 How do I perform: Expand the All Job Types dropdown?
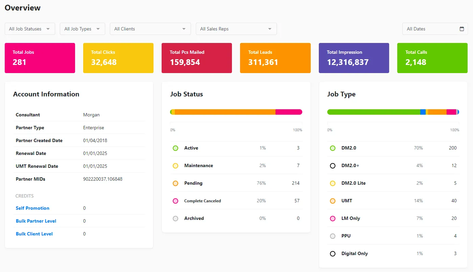(82, 29)
